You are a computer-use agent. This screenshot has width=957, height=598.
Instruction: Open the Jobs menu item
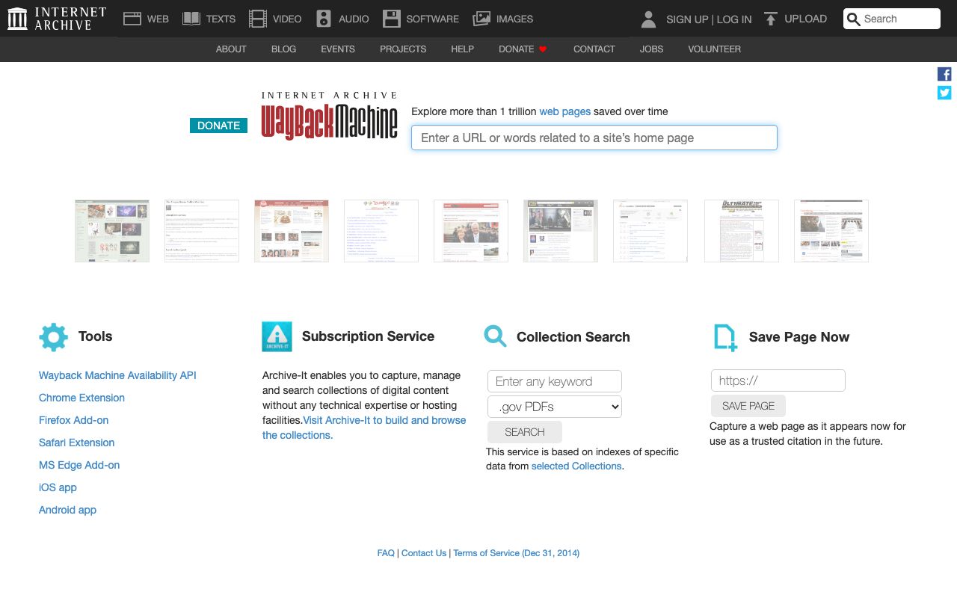[x=652, y=49]
